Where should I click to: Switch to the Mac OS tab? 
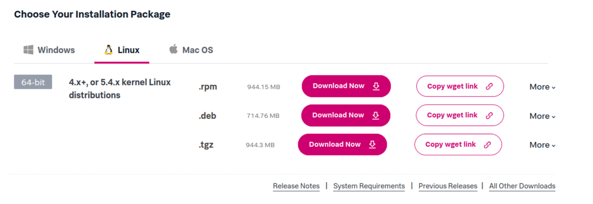[x=198, y=50]
